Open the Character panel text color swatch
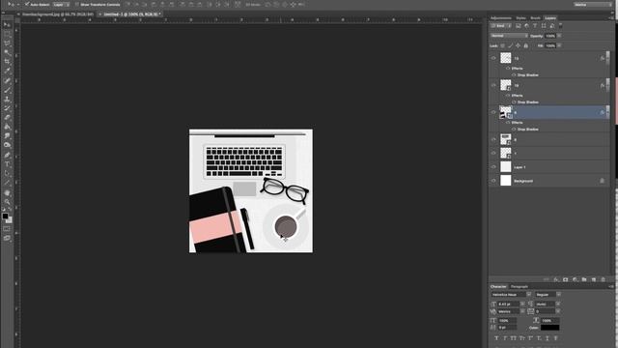This screenshot has height=348, width=618. [x=549, y=328]
